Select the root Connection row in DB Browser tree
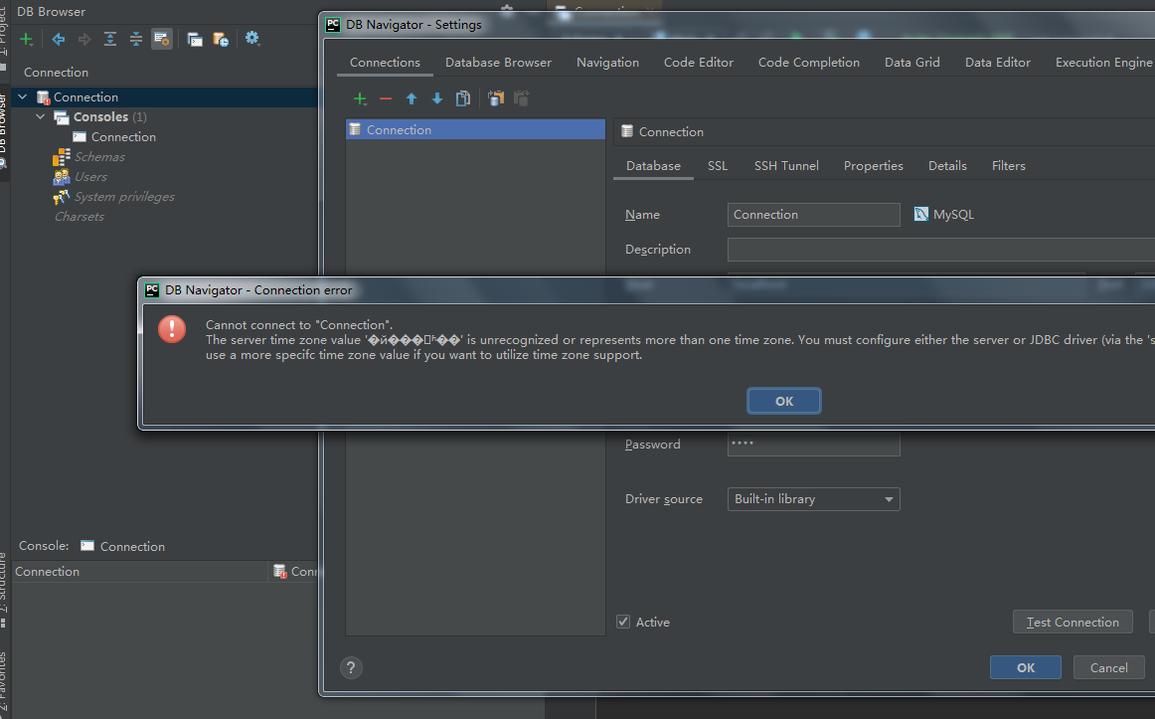The image size is (1155, 719). [x=164, y=97]
